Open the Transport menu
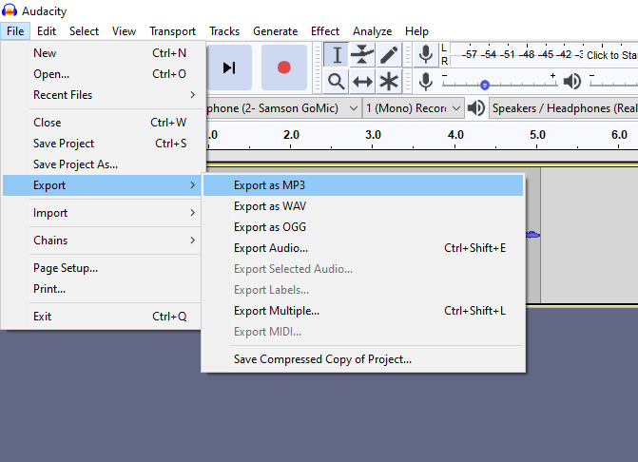The image size is (638, 462). [172, 31]
